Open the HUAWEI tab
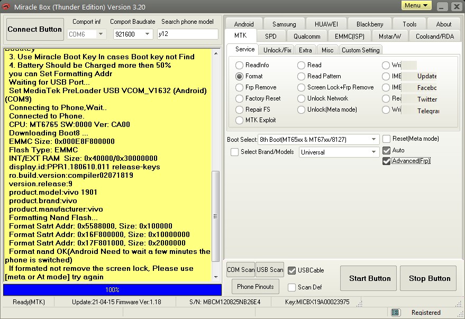Viewport: 465px width, 319px height. pyautogui.click(x=326, y=24)
